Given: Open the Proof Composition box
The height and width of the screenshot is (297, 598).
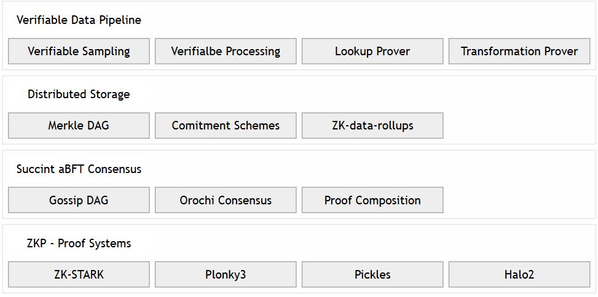Looking at the screenshot, I should (372, 201).
